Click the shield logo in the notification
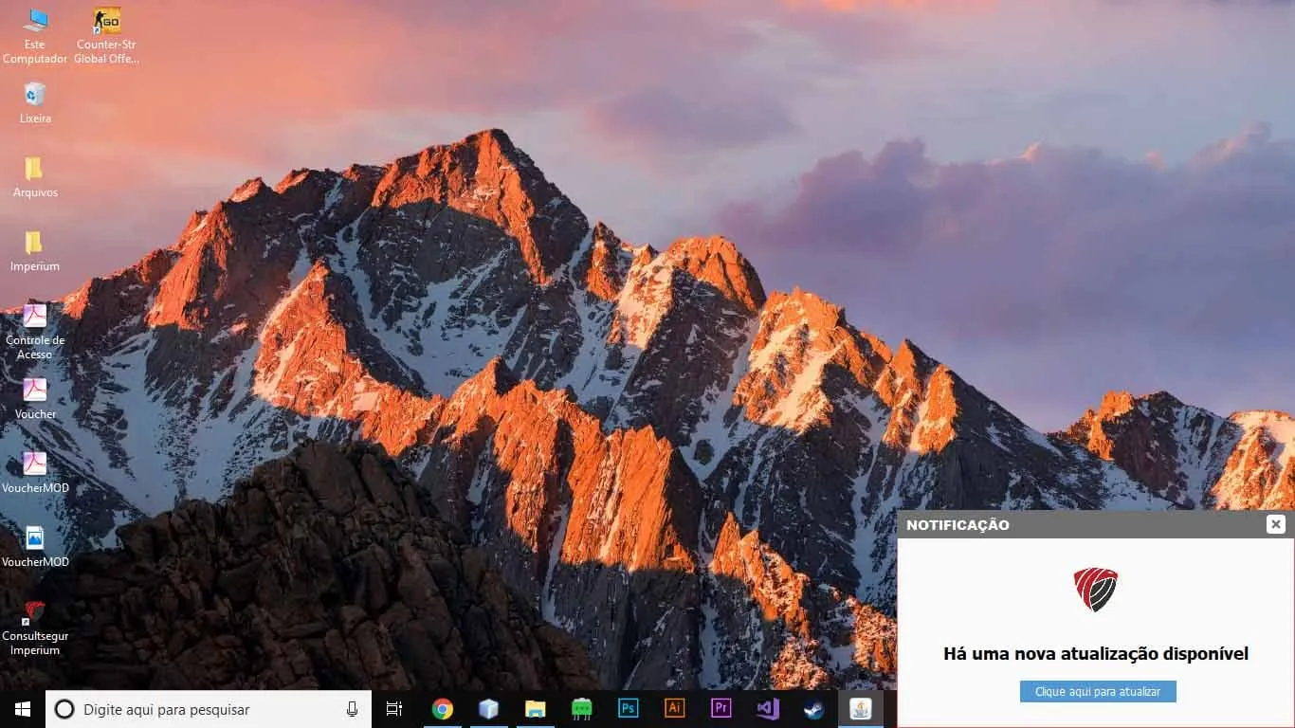Image resolution: width=1295 pixels, height=728 pixels. (1096, 590)
